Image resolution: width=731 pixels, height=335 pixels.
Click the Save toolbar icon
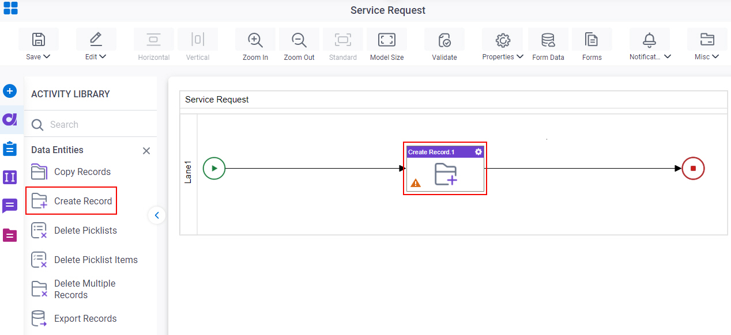click(38, 40)
